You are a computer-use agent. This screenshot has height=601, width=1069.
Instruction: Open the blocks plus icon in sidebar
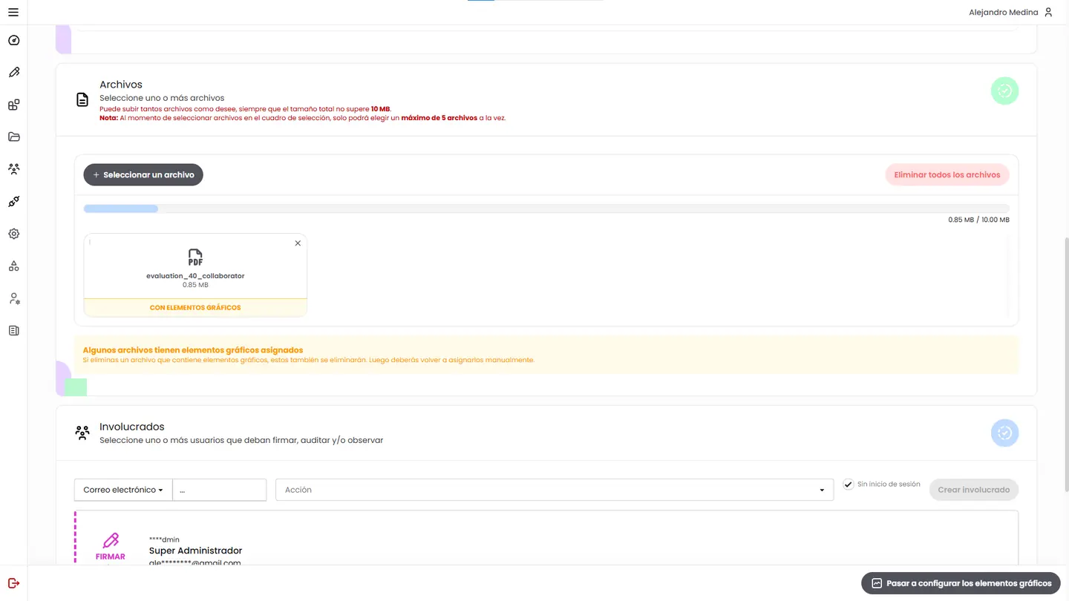click(x=13, y=105)
